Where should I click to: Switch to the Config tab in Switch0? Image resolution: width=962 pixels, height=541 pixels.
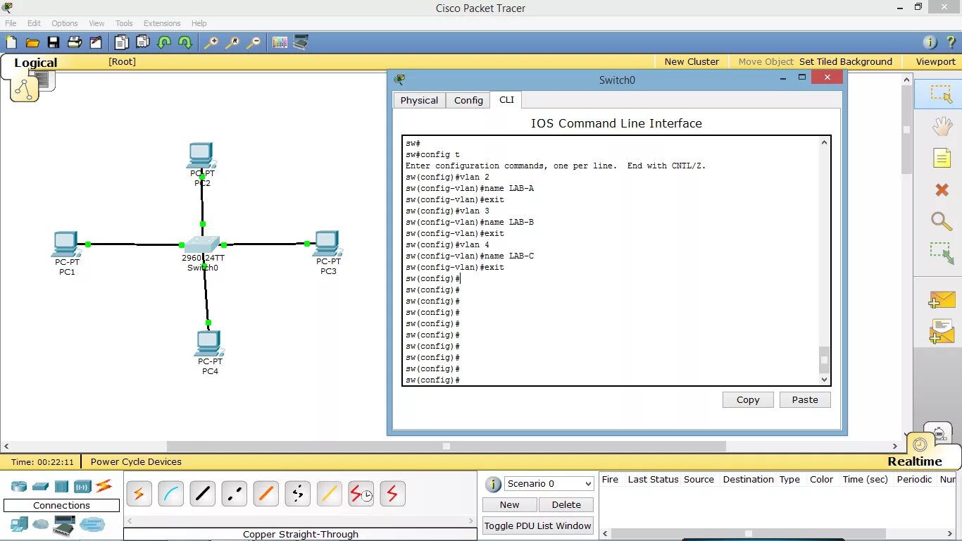point(468,100)
